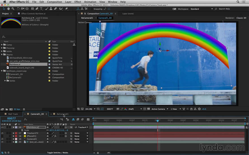Select the Zoom magnifier tool

(13, 9)
